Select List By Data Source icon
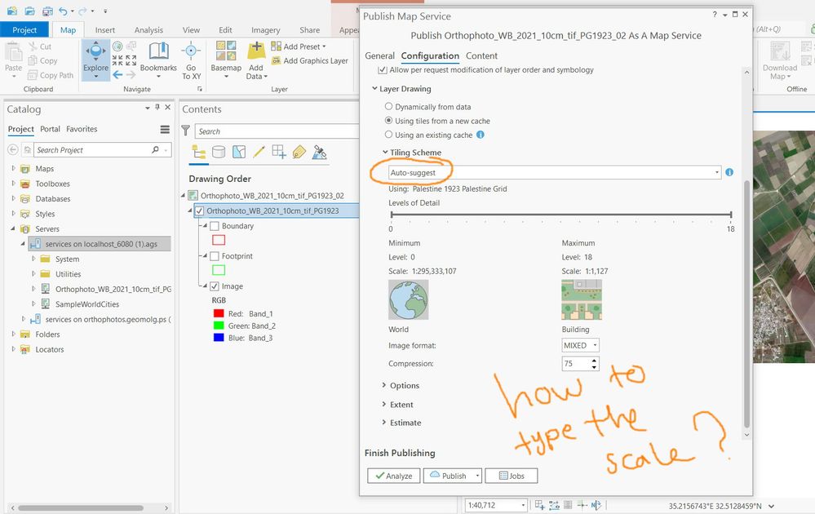This screenshot has height=514, width=815. pos(219,152)
